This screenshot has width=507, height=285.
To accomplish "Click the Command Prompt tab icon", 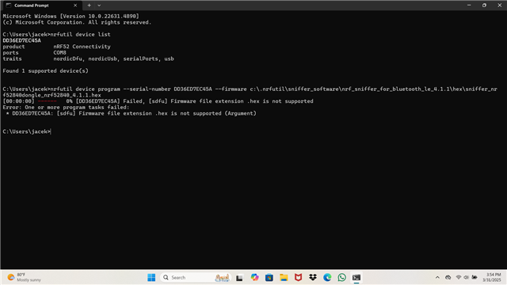I will point(9,6).
